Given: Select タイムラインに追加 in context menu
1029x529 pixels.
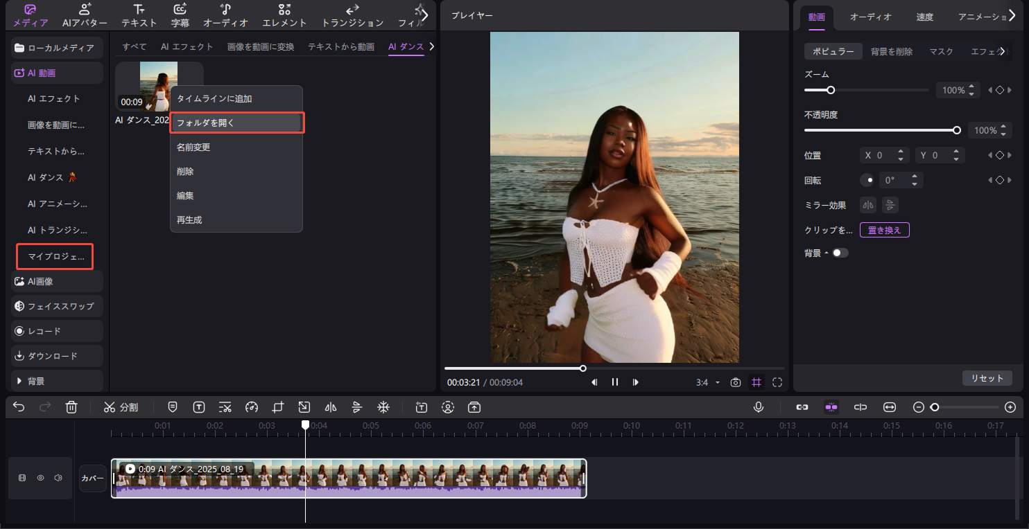Looking at the screenshot, I should pyautogui.click(x=236, y=98).
